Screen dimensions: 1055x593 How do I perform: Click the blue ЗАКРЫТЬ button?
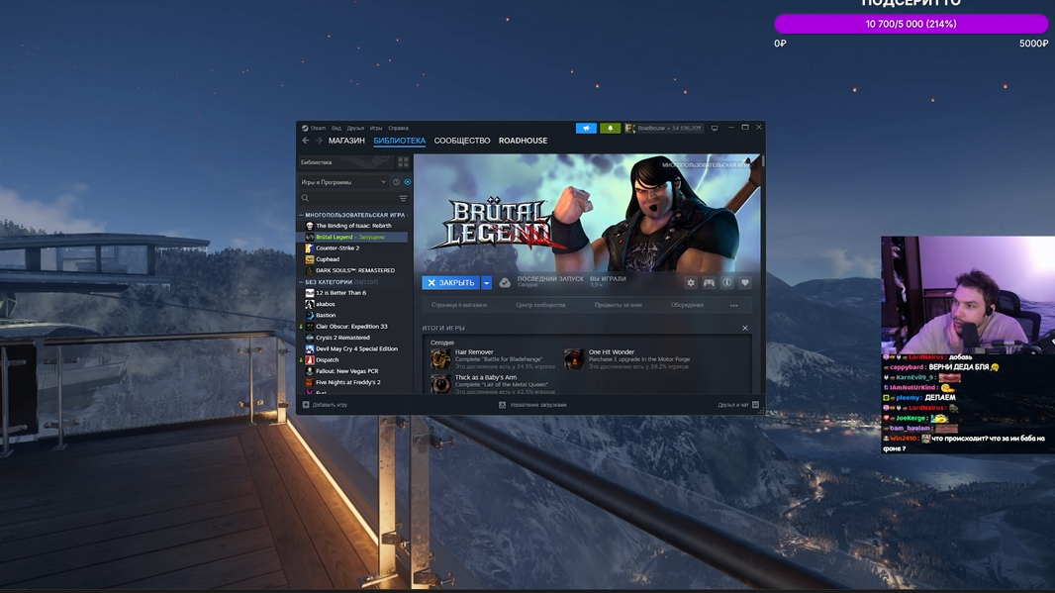(x=451, y=283)
